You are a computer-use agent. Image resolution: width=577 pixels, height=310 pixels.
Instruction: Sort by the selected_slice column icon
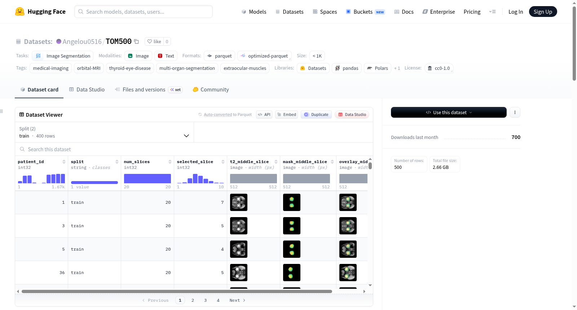[223, 162]
